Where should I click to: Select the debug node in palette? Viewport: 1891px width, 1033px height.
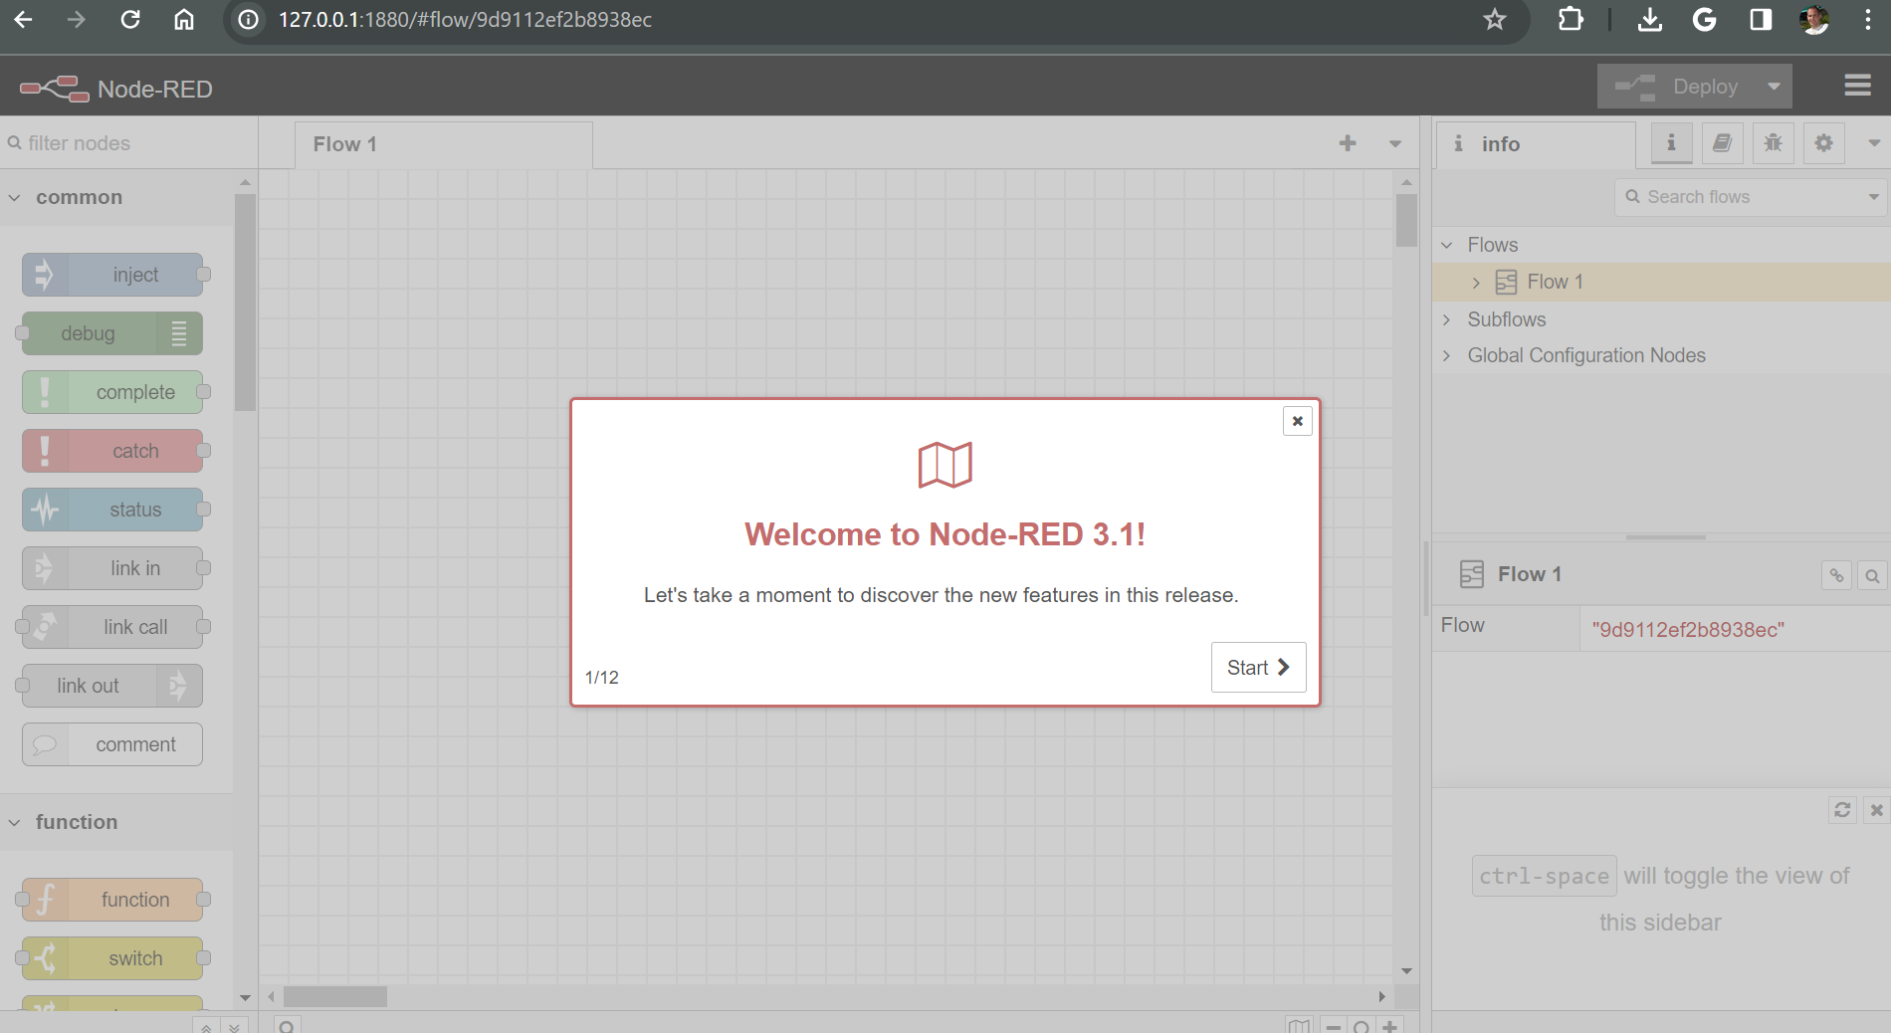pyautogui.click(x=112, y=333)
